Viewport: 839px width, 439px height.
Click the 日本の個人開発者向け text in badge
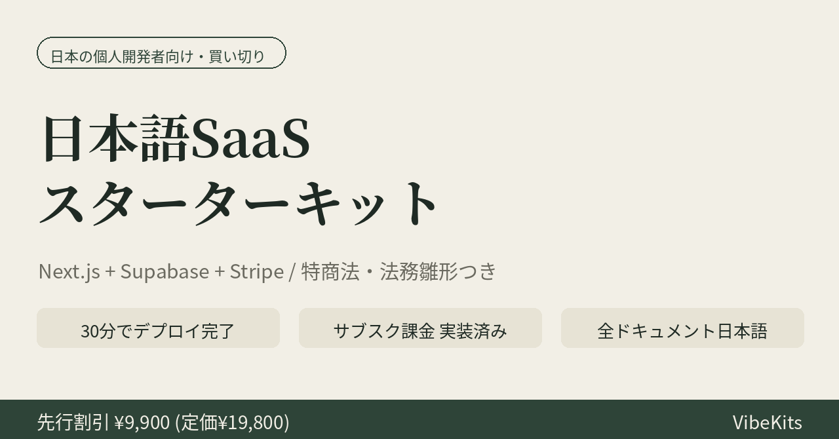(122, 56)
